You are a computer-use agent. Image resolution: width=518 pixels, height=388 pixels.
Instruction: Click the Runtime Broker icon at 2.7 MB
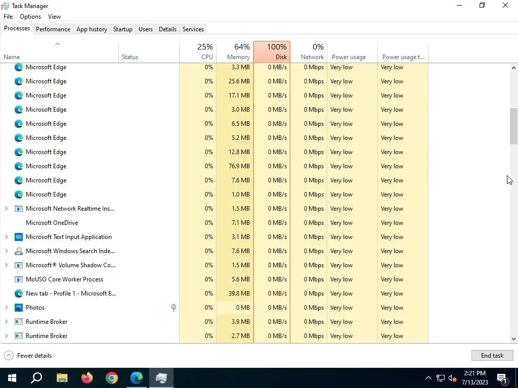point(19,336)
